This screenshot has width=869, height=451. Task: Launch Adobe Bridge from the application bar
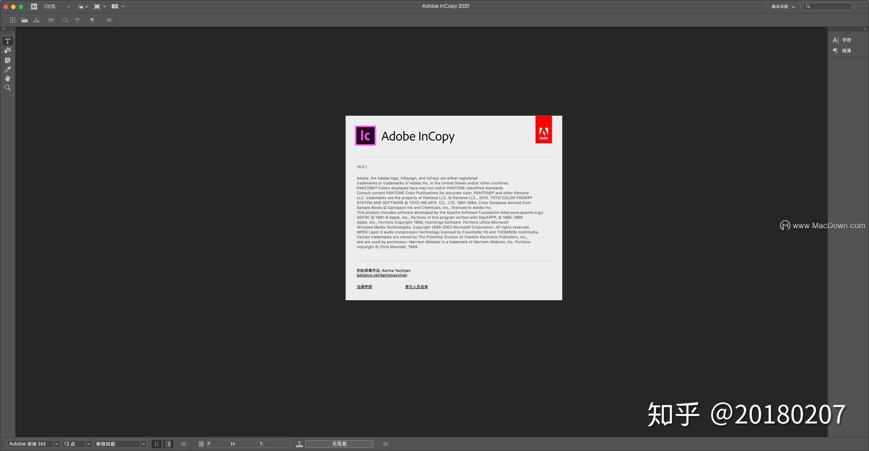click(34, 6)
